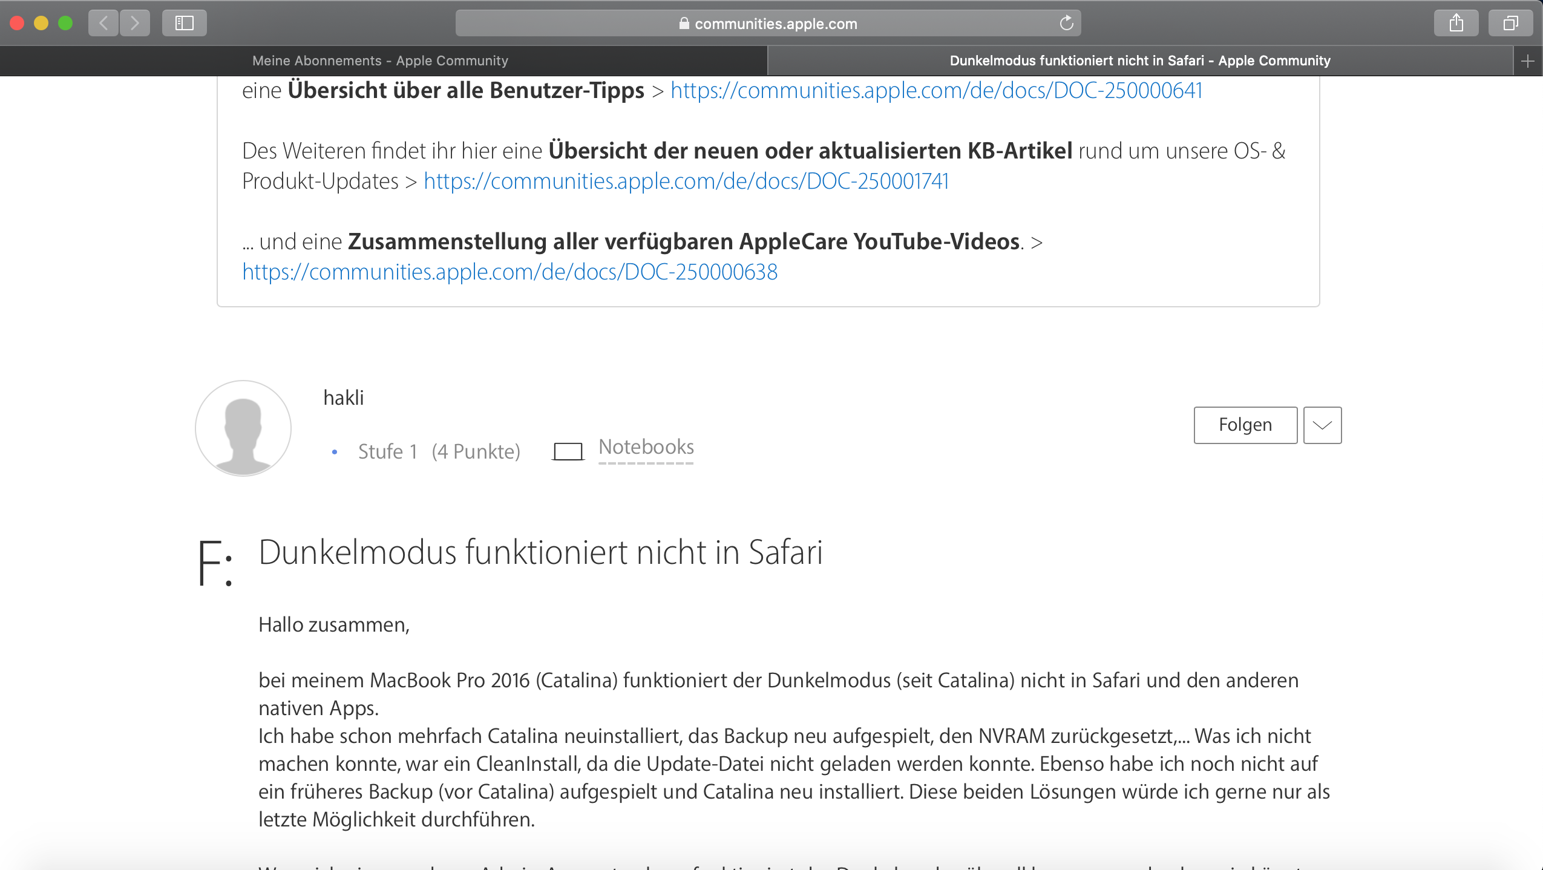
Task: Click the Safari back navigation arrow
Action: (x=103, y=23)
